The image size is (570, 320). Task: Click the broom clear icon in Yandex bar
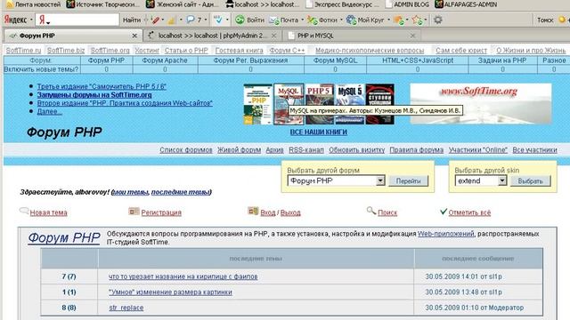click(172, 20)
